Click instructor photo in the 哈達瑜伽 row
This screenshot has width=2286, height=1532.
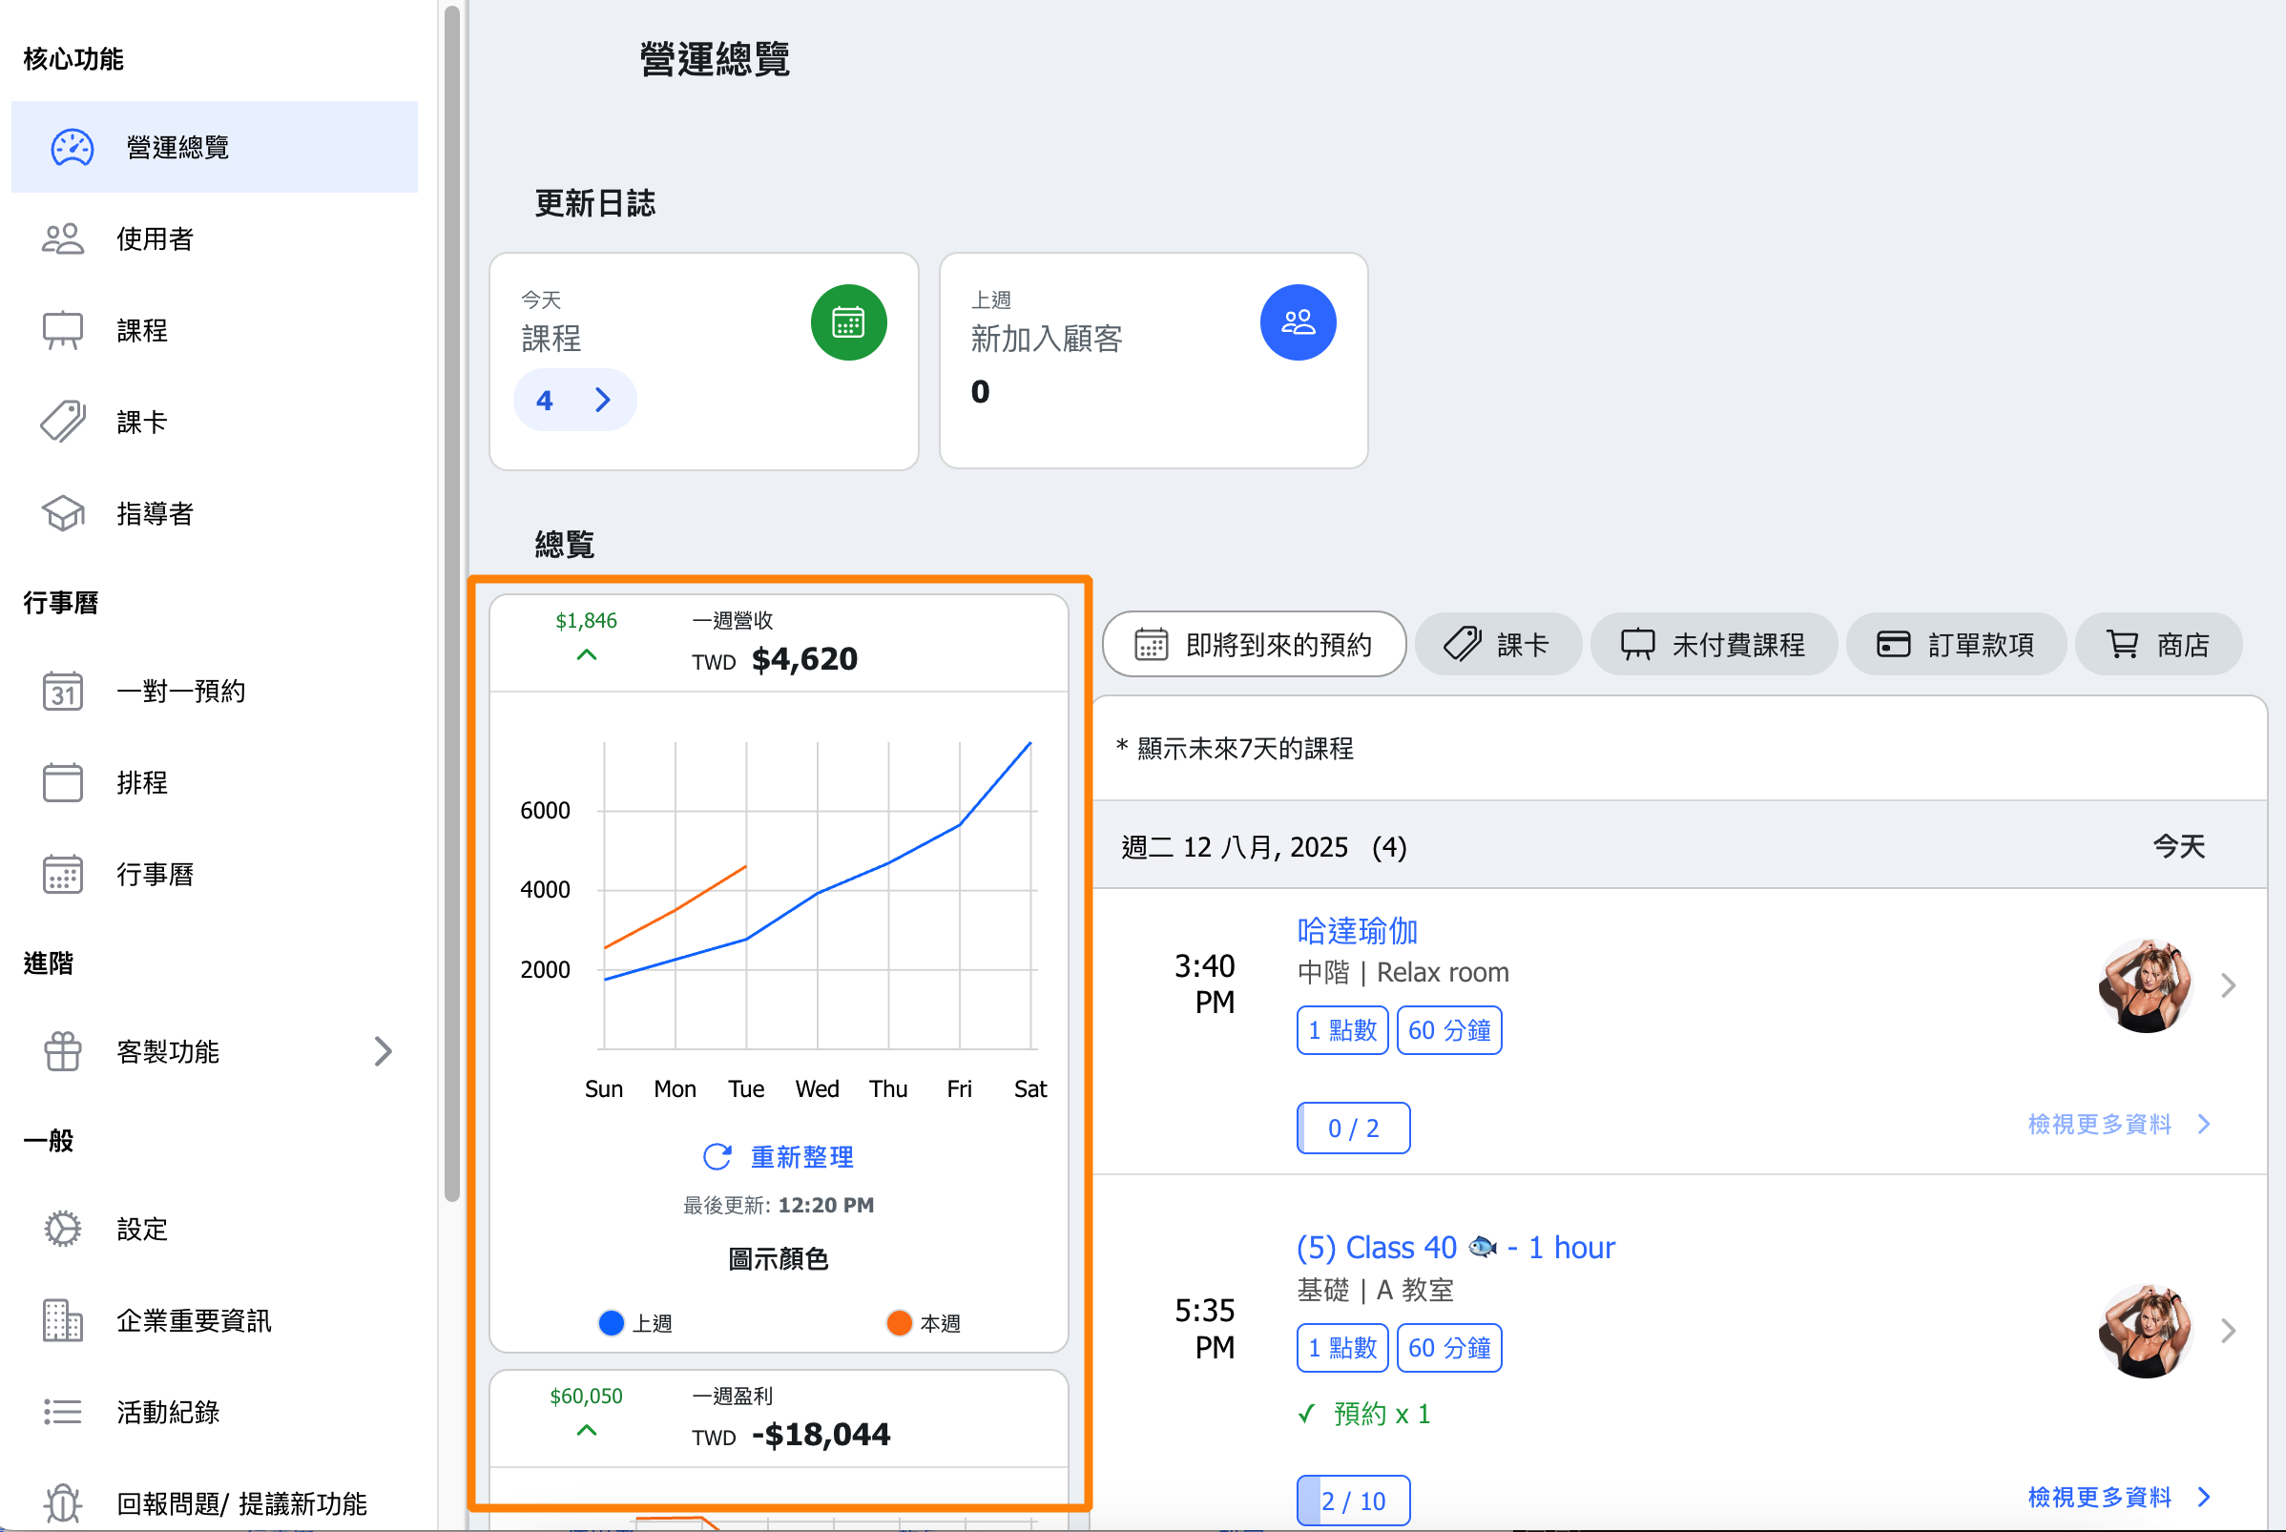pos(2145,984)
